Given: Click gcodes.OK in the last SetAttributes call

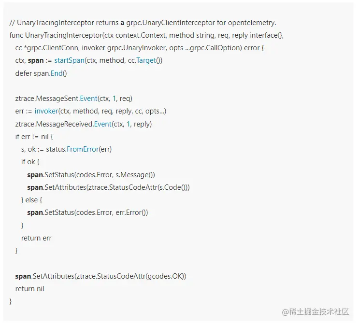Looking at the screenshot, I should coord(166,276).
